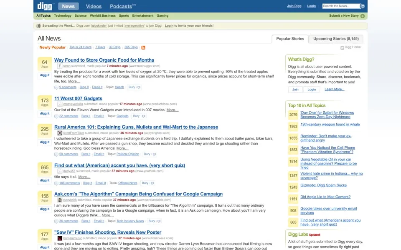This screenshot has width=401, height=250.
Task: Click the Health topic link
Action: pyautogui.click(x=119, y=87)
